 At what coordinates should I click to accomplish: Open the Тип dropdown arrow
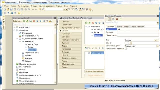[x=155, y=40]
